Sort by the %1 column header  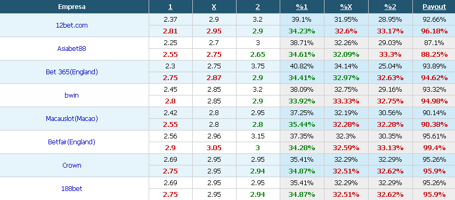[302, 7]
